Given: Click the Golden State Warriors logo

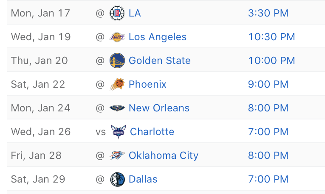Looking at the screenshot, I should tap(117, 61).
